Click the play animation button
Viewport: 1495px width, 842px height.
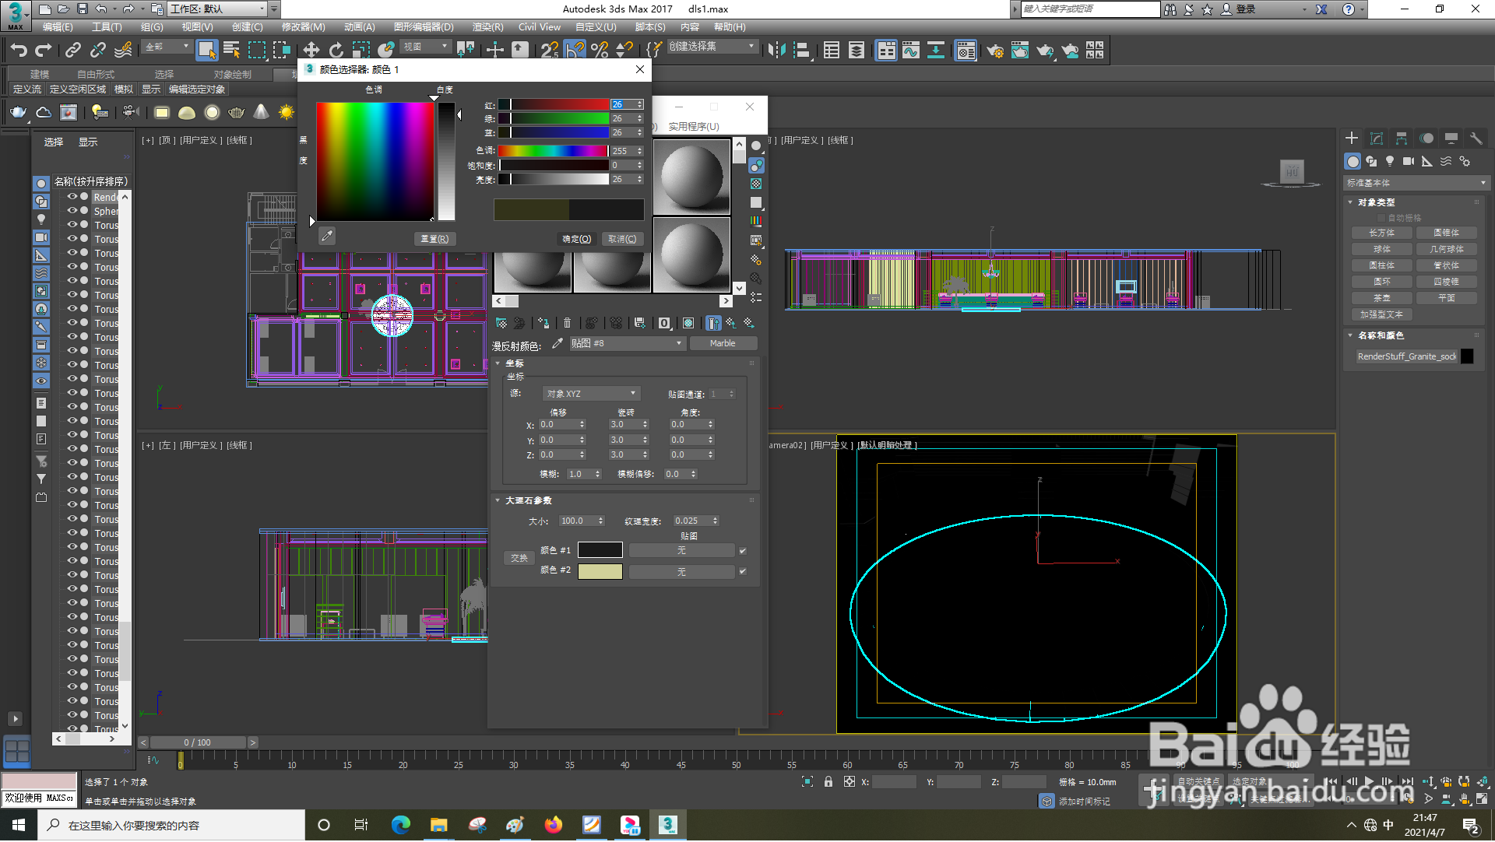click(x=1369, y=781)
